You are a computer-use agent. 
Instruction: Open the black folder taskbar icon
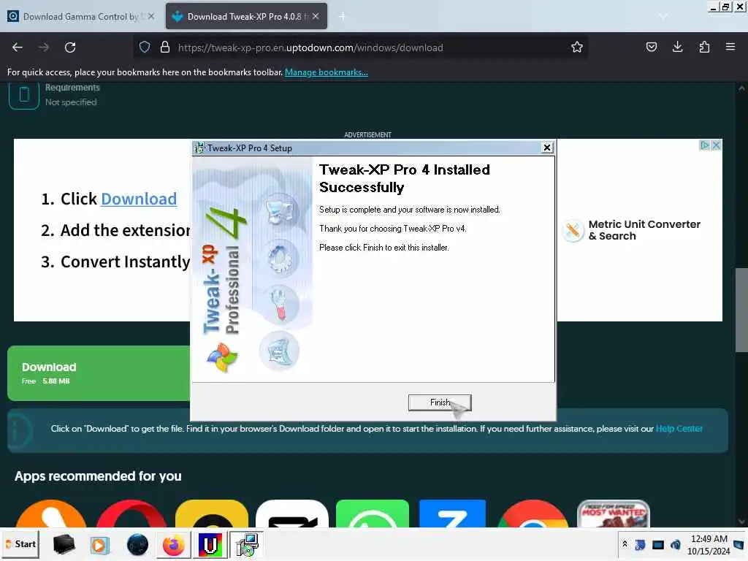click(x=64, y=544)
